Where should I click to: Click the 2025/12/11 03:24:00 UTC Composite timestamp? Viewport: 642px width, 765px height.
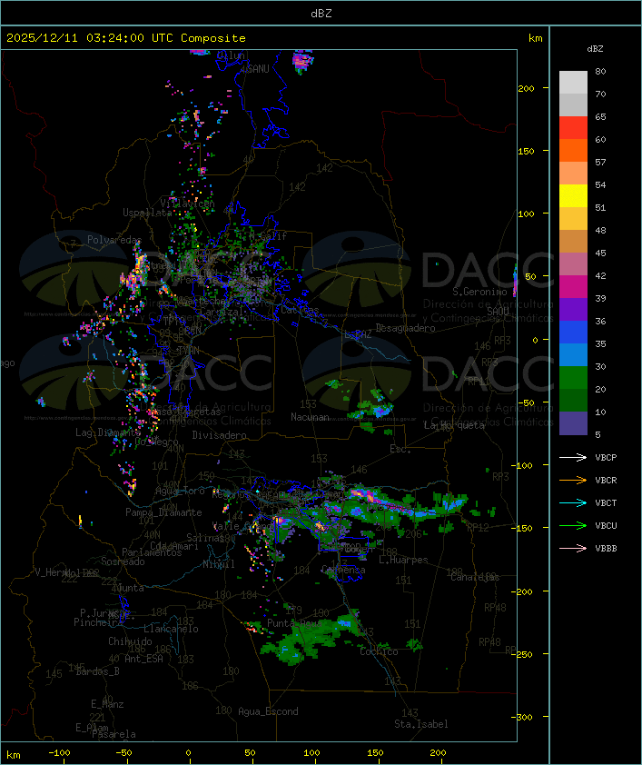pos(126,38)
